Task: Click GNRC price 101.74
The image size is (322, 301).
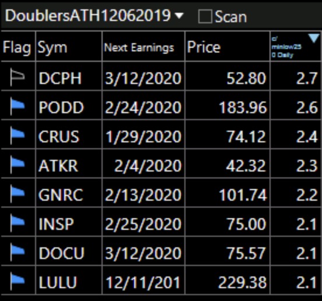Action: coord(243,195)
